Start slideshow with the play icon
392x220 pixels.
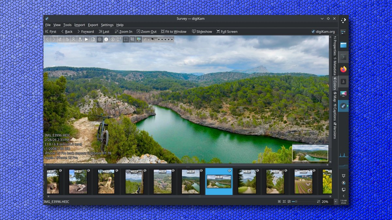click(87, 39)
